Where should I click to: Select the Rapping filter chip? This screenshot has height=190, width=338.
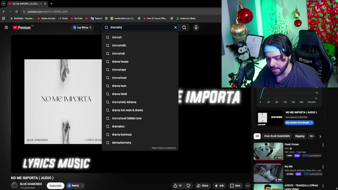point(300,136)
